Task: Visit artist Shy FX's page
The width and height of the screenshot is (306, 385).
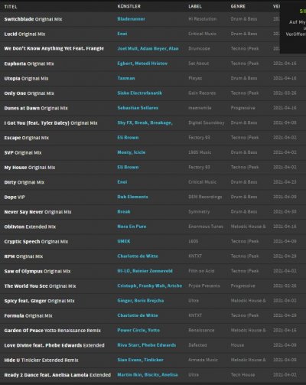Action: [125, 122]
